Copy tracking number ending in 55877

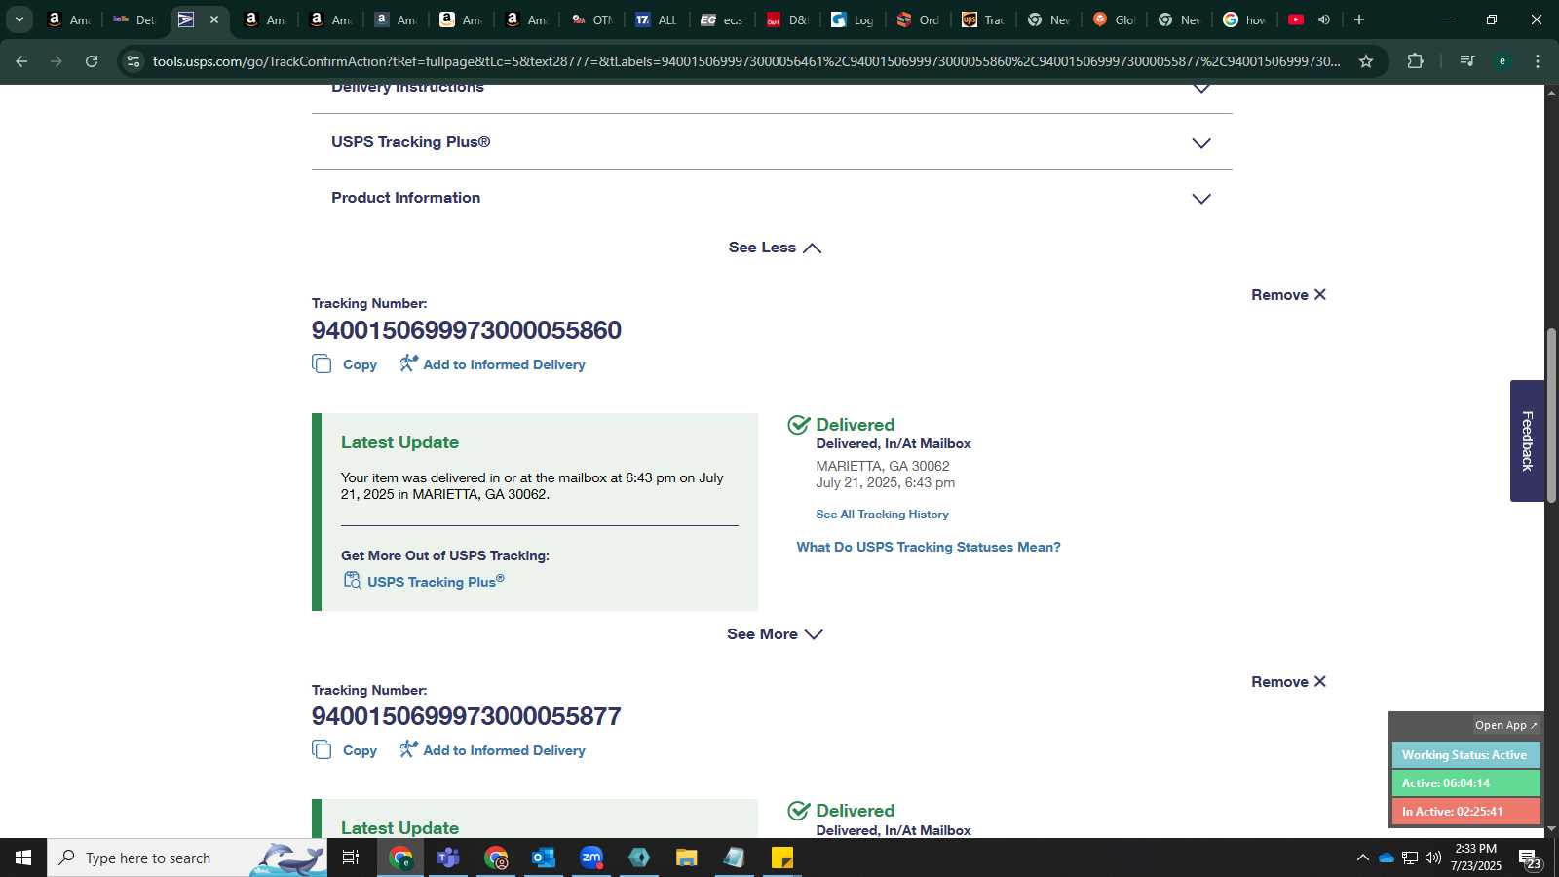345,750
